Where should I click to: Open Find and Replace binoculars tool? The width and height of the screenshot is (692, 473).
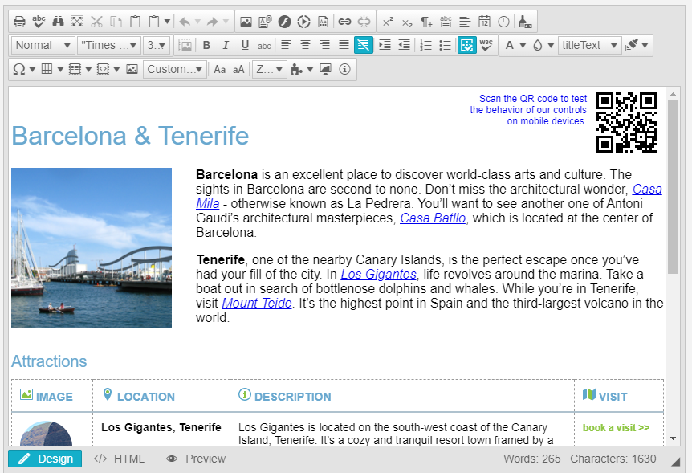pyautogui.click(x=58, y=22)
